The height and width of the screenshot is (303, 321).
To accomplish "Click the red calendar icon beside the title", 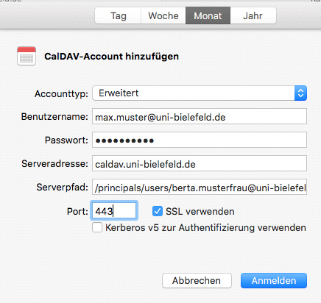I will pos(27,56).
